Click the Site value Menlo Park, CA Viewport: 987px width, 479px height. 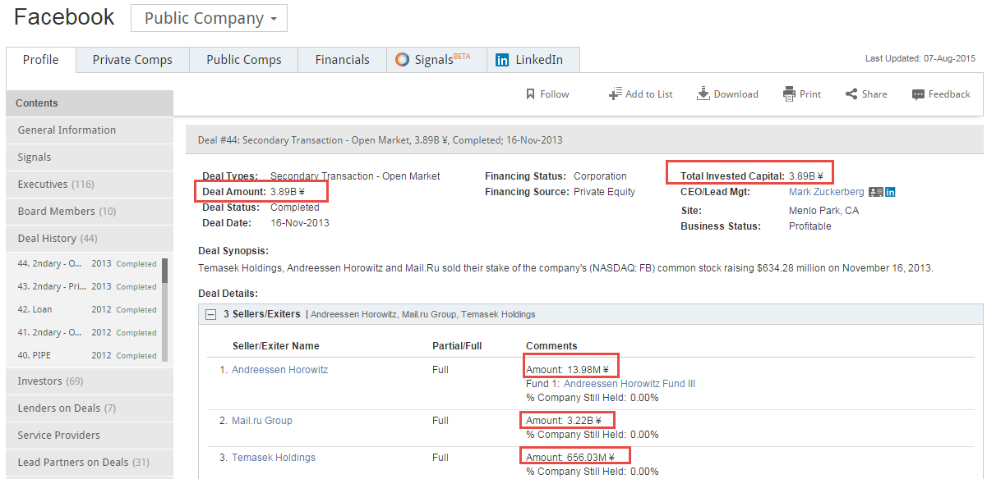tap(823, 211)
